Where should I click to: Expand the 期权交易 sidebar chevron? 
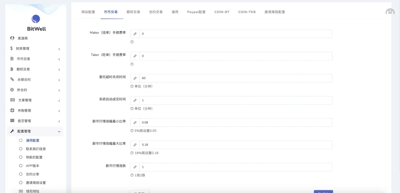click(x=59, y=70)
